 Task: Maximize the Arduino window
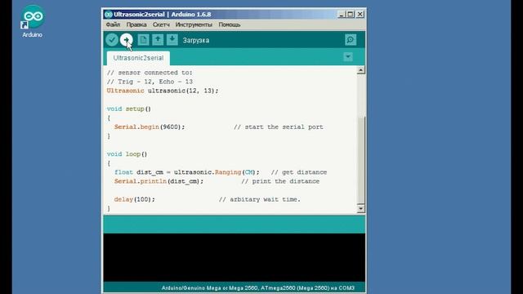pyautogui.click(x=351, y=15)
